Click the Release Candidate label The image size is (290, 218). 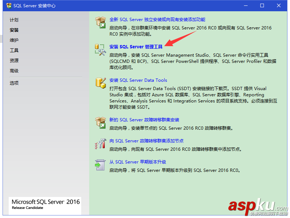pos(28,208)
